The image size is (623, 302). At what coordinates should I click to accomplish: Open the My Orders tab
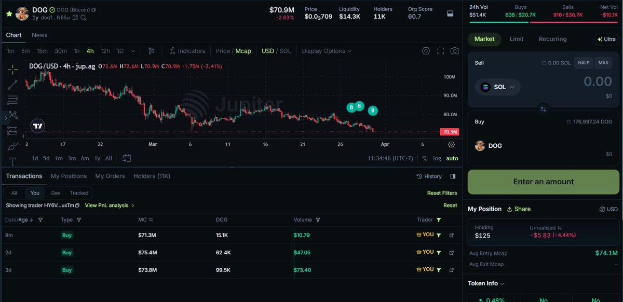[110, 176]
